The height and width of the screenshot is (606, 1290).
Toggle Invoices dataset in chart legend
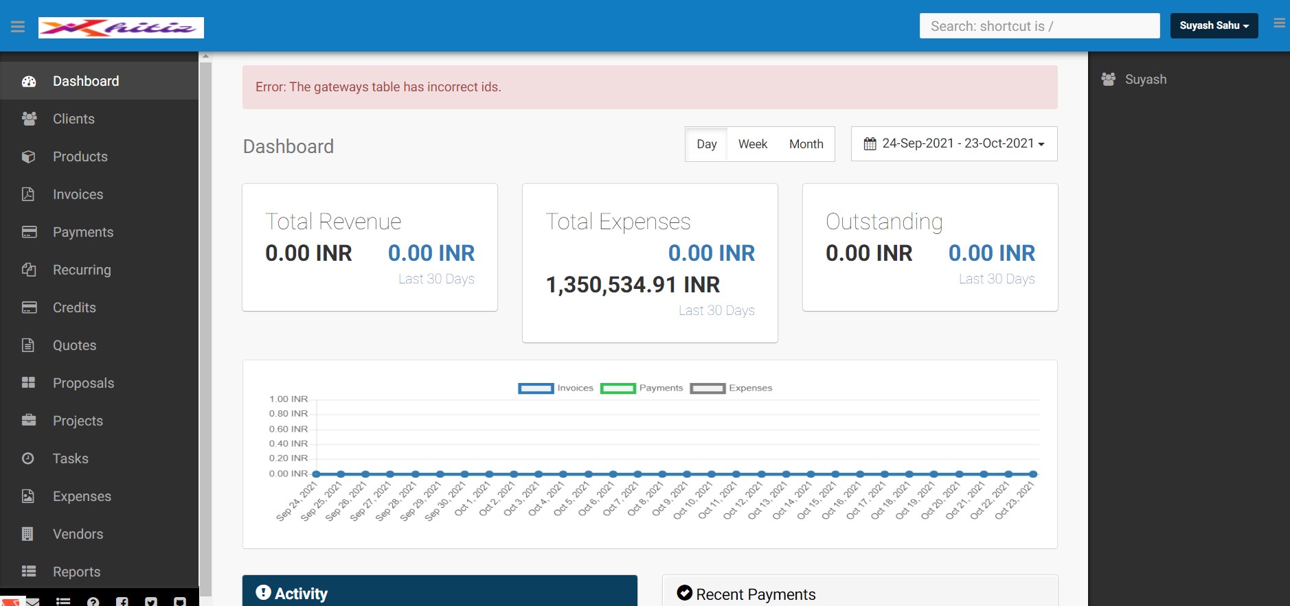[536, 388]
